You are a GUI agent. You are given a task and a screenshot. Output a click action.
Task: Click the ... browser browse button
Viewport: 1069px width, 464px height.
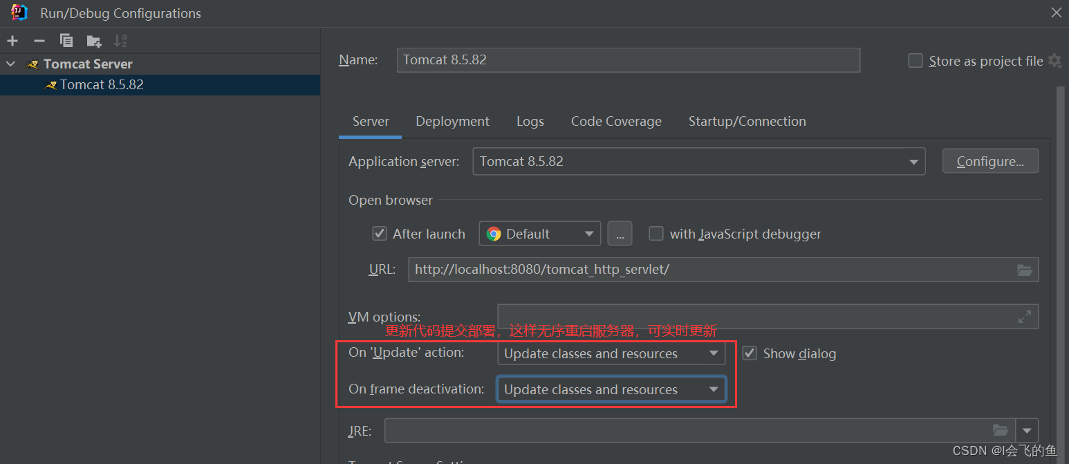click(620, 234)
